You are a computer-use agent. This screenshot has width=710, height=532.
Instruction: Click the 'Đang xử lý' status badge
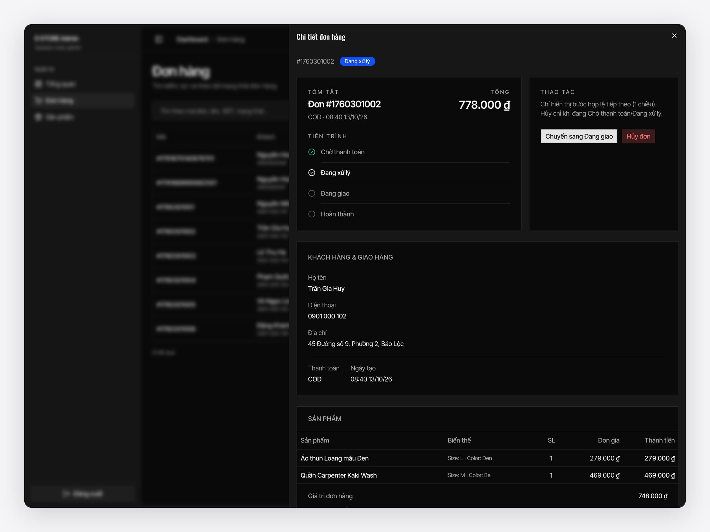(357, 61)
